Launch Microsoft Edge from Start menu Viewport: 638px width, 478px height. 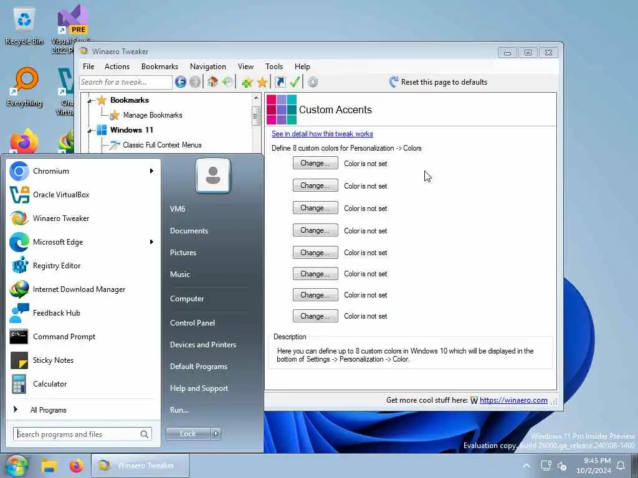click(x=82, y=242)
